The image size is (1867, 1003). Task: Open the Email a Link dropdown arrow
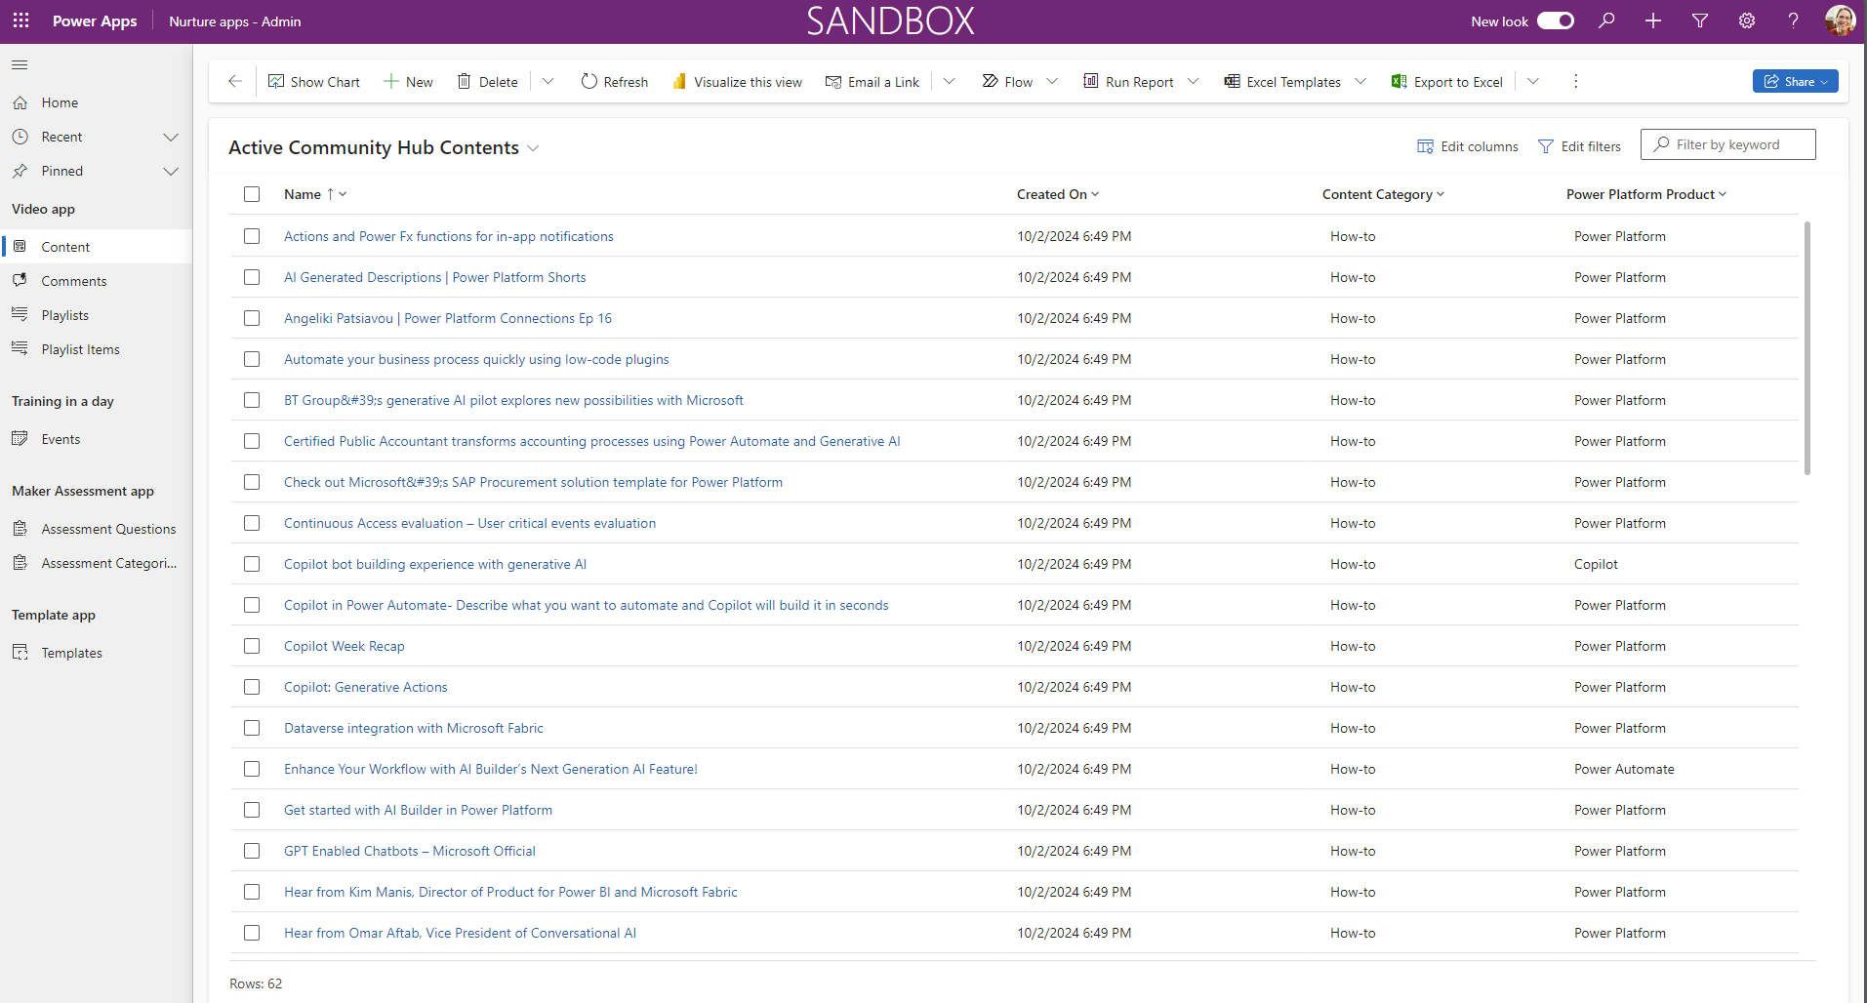coord(950,82)
